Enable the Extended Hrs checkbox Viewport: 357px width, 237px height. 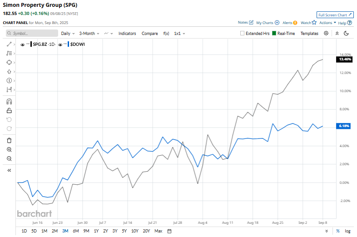[242, 33]
